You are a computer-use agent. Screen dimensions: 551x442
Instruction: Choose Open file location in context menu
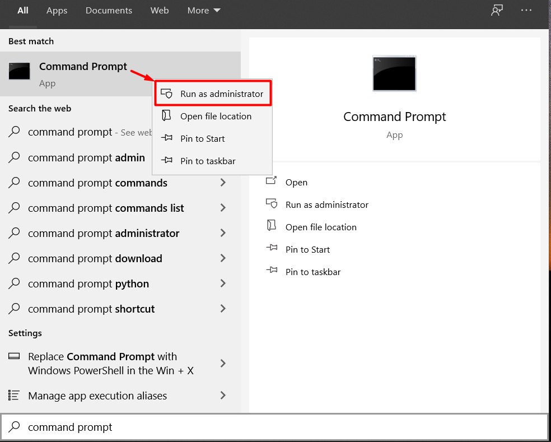tap(212, 116)
